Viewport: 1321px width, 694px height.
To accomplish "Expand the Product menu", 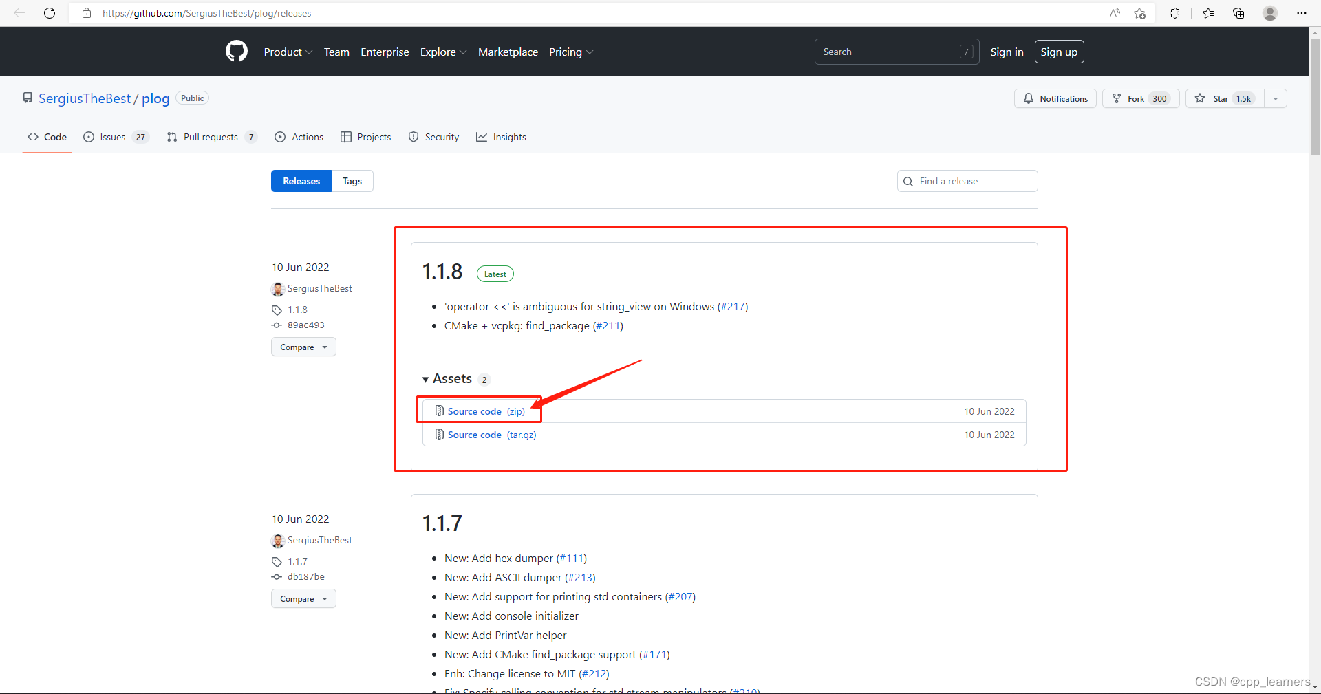I will pyautogui.click(x=288, y=52).
